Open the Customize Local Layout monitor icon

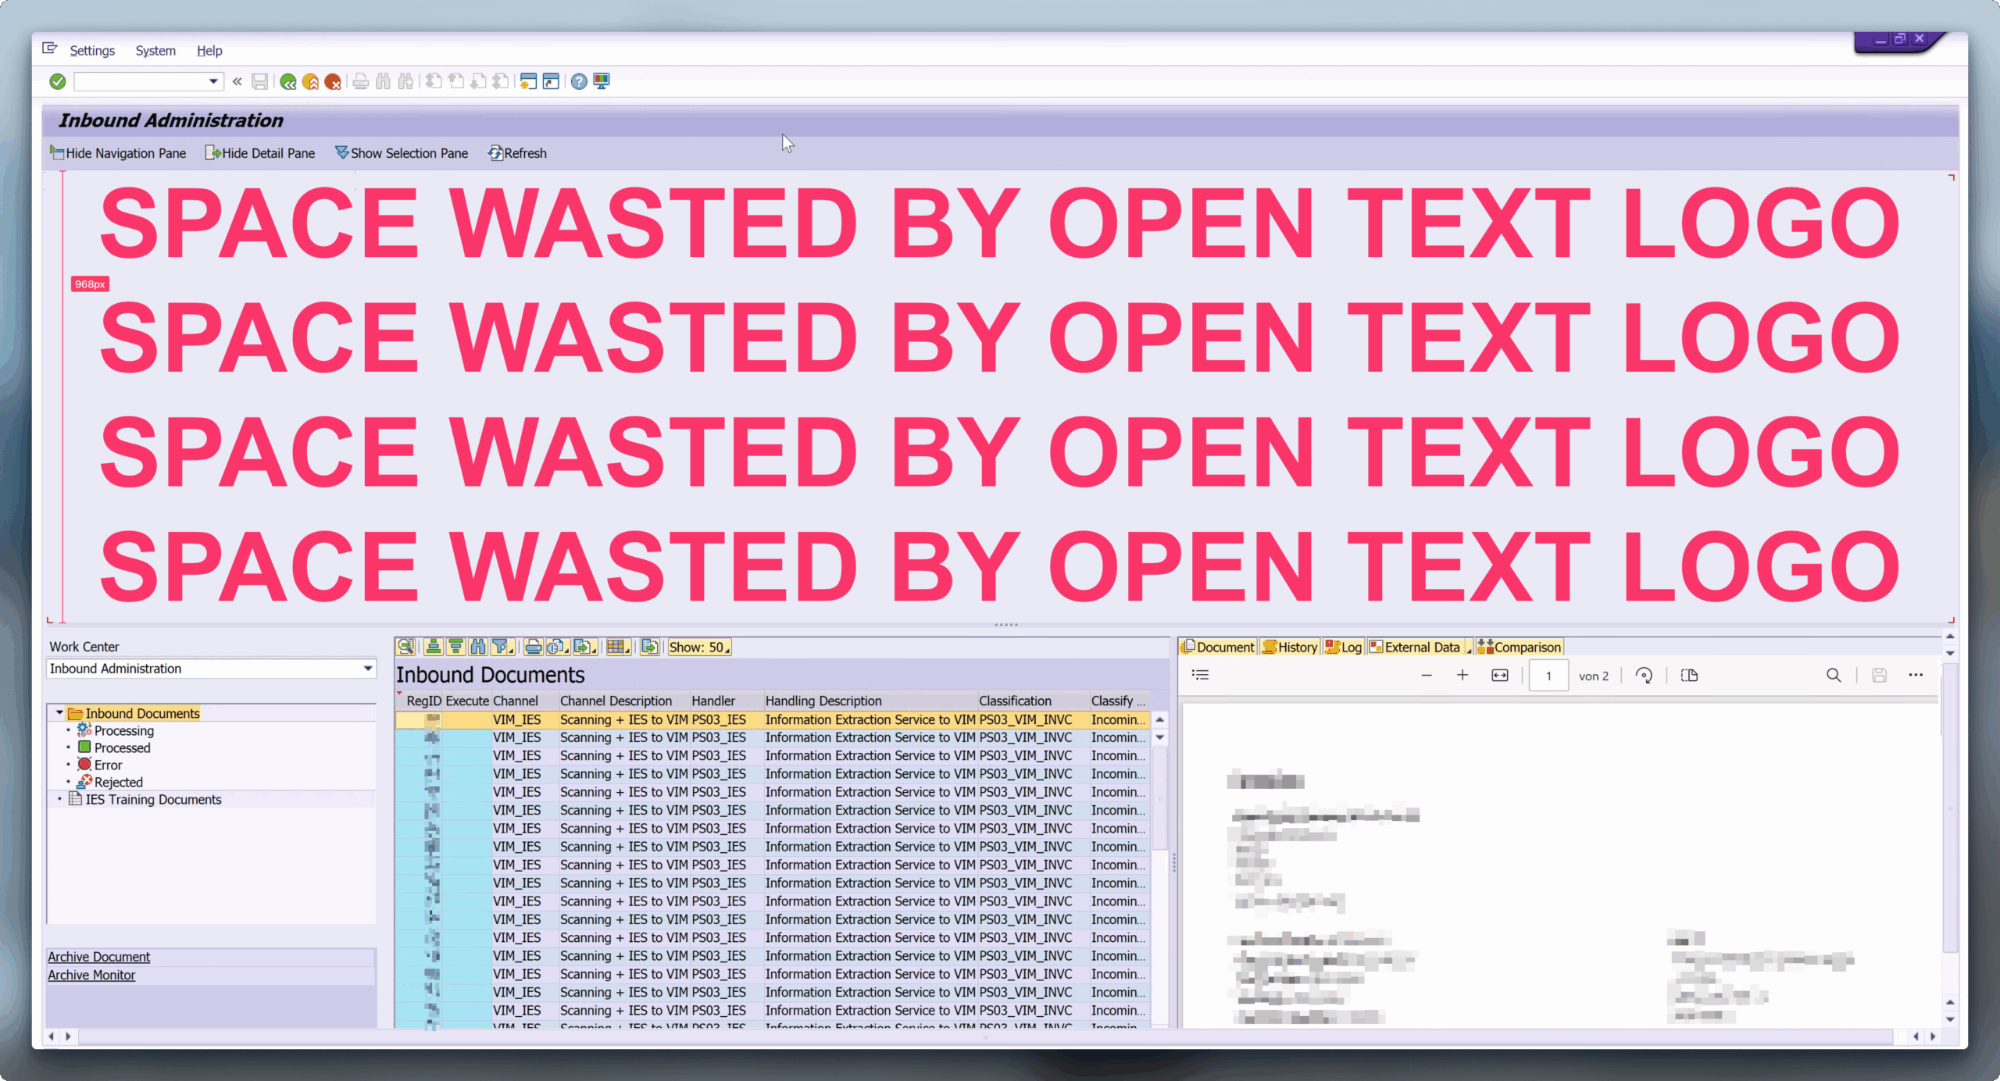[602, 81]
